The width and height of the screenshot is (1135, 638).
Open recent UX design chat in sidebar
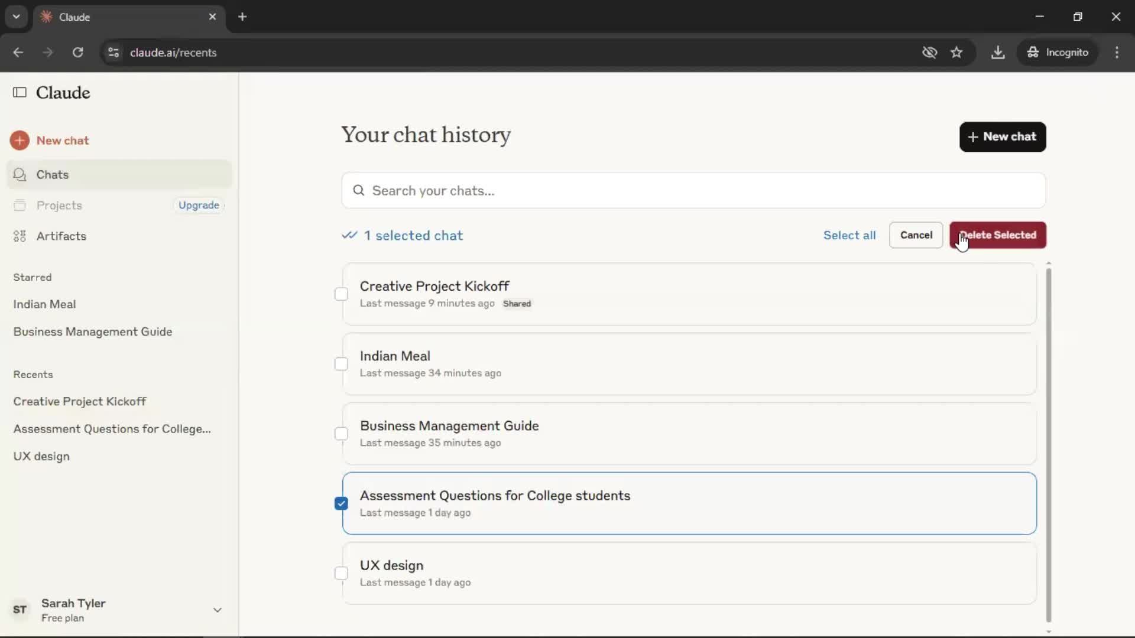pyautogui.click(x=41, y=456)
